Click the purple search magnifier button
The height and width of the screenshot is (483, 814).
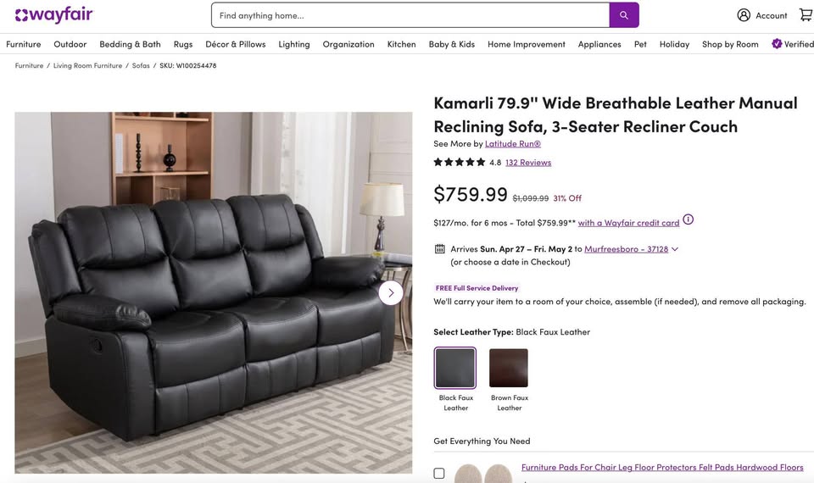(x=624, y=15)
